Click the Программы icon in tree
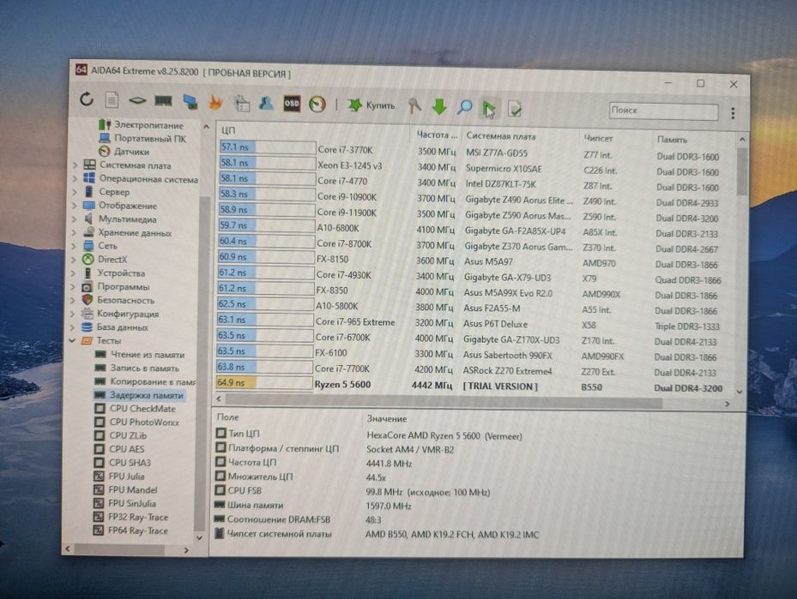 (88, 287)
